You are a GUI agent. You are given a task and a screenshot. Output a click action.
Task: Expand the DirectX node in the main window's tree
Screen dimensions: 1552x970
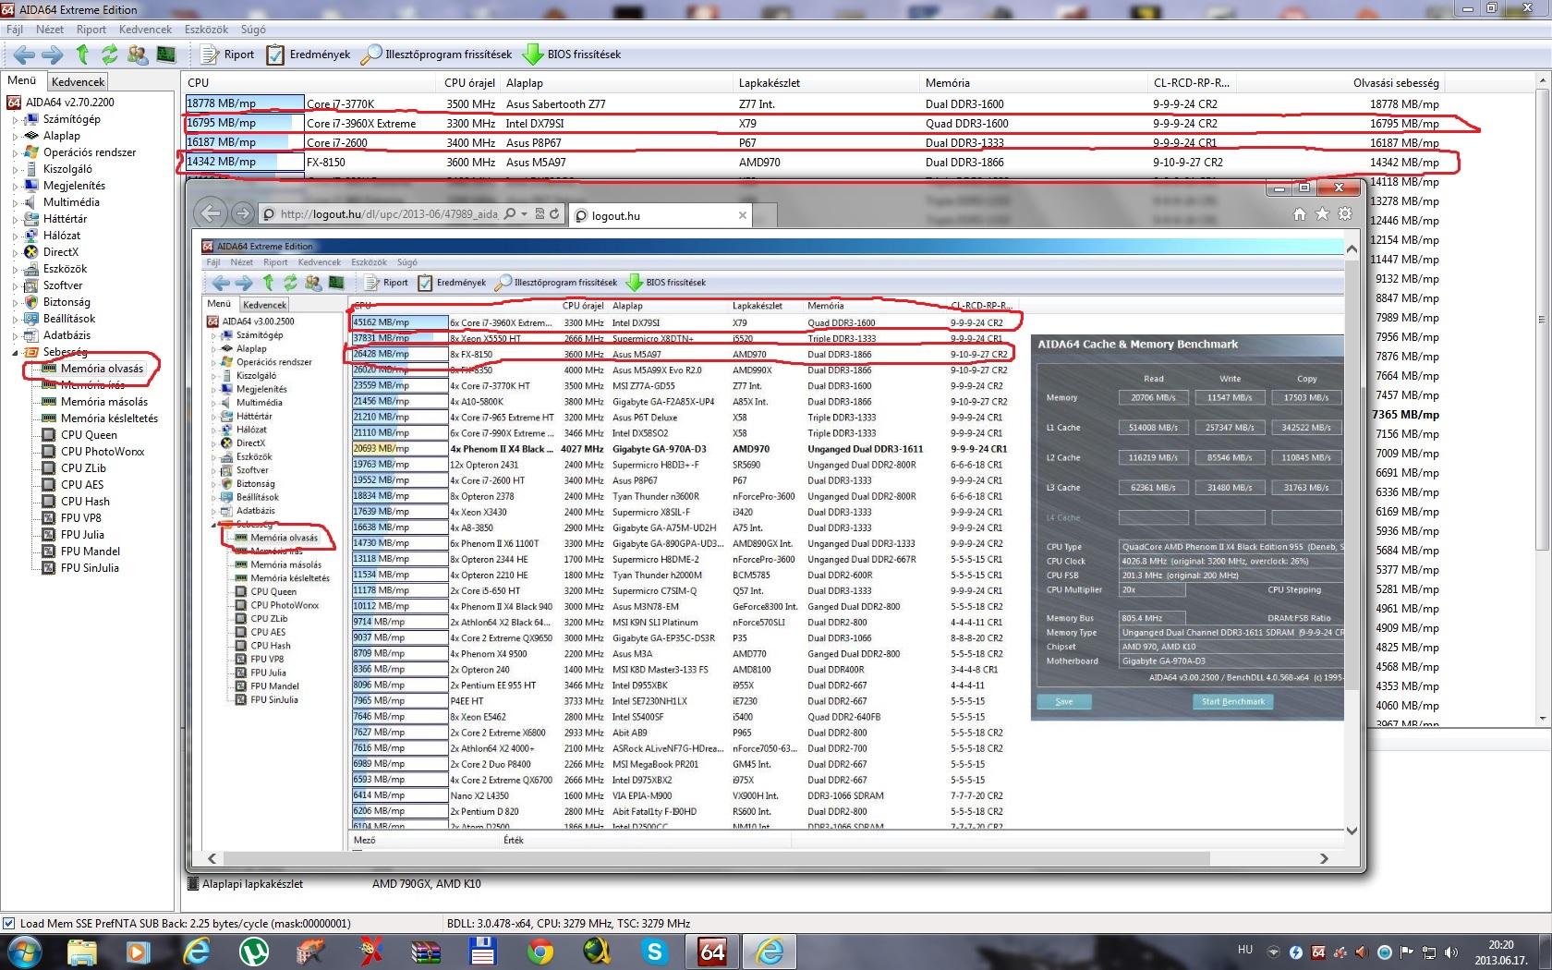coord(15,252)
